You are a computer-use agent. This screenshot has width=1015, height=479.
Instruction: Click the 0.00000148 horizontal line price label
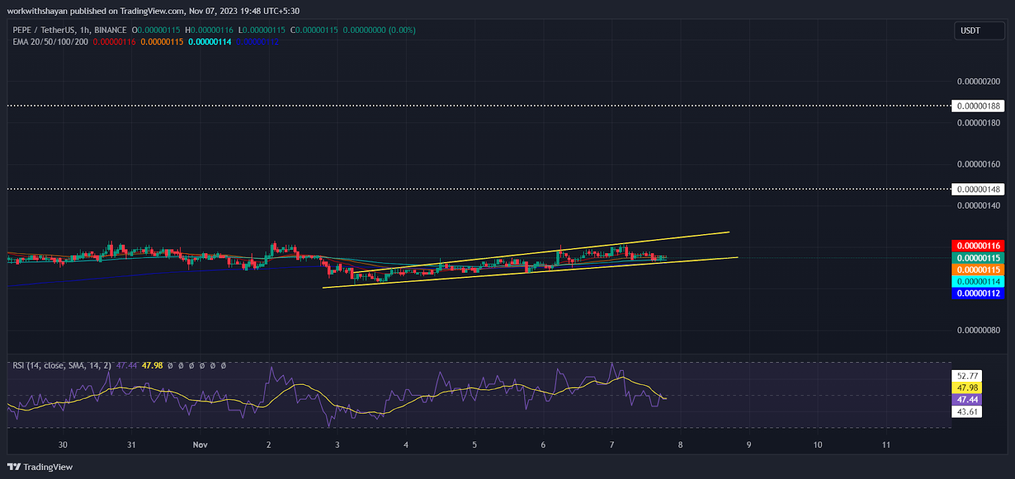coord(978,189)
